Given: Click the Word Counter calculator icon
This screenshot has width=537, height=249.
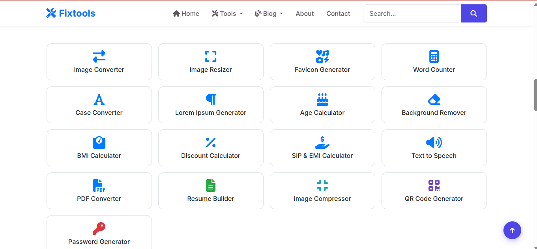Looking at the screenshot, I should click(x=434, y=56).
